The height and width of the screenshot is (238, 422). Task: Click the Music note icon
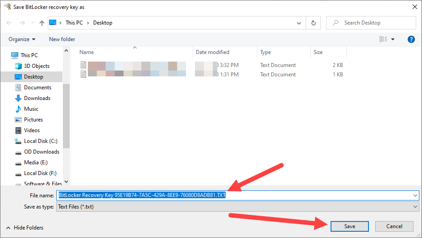coord(18,109)
